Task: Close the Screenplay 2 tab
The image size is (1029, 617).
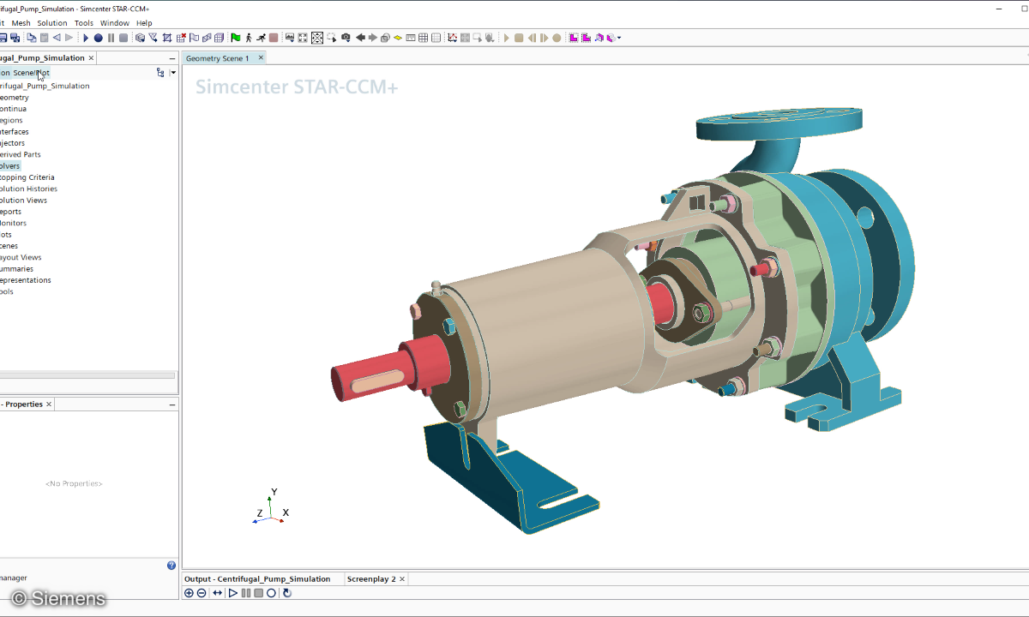Action: [x=403, y=579]
